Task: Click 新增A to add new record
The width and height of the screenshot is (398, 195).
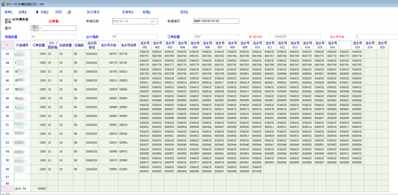Action: 147,12
